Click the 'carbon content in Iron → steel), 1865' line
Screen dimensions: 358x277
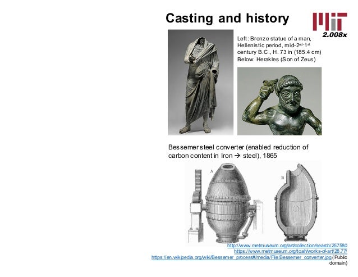click(223, 156)
